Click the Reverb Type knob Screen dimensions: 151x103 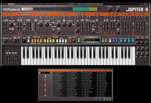(147, 42)
